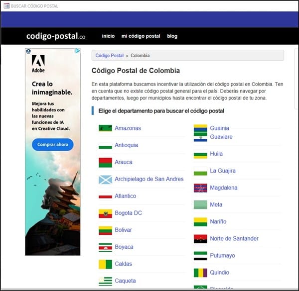Screen dimensions: 299x291
Task: Open the Putumayo department link
Action: [222, 255]
